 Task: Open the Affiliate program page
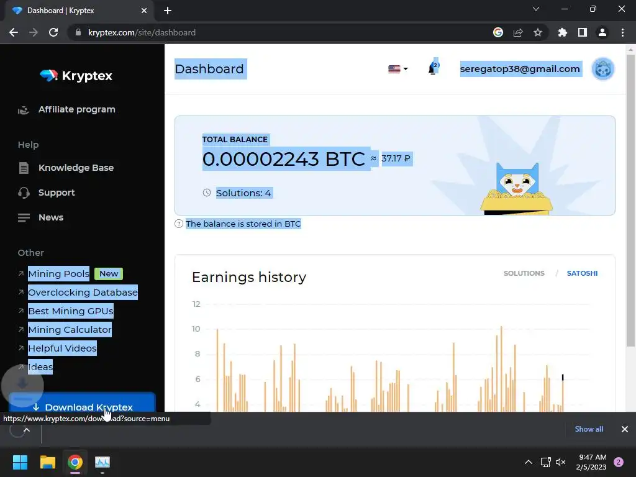click(76, 109)
